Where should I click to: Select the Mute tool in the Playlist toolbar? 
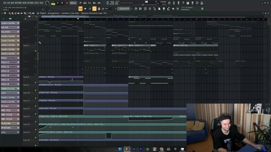19,13
